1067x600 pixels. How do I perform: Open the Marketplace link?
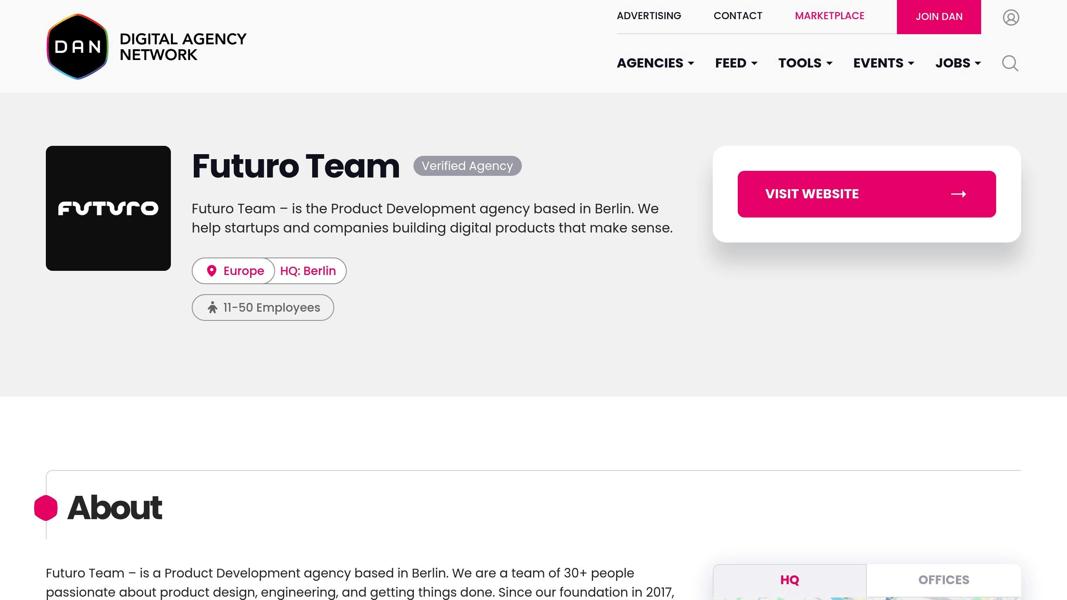coord(829,16)
